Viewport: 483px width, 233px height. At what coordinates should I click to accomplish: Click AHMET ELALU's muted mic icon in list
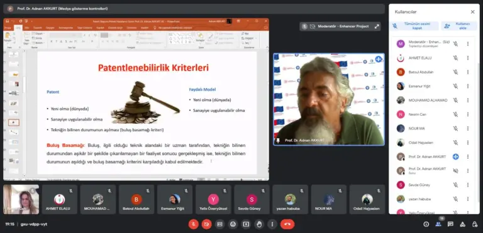pos(455,58)
